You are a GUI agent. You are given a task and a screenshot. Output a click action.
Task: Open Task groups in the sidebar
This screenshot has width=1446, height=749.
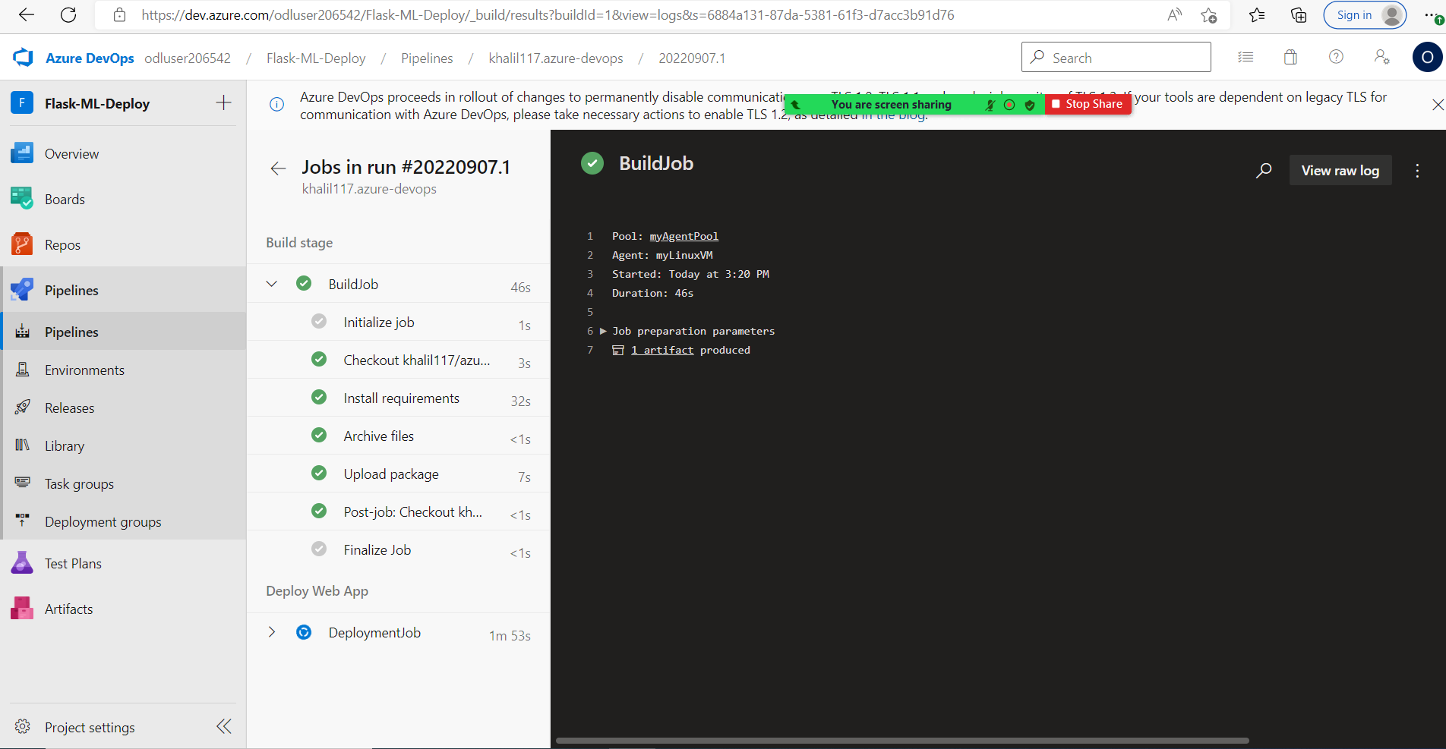coord(78,483)
